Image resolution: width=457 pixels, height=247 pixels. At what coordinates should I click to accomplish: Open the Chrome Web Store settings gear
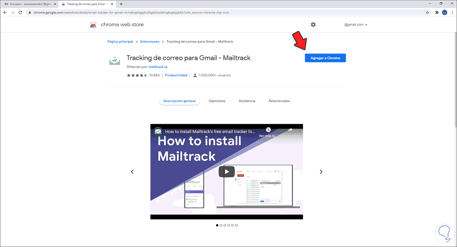coord(313,24)
